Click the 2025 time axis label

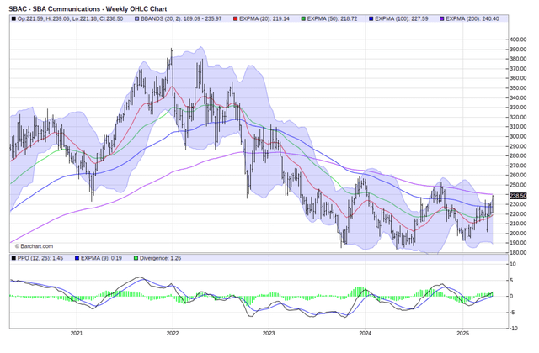click(462, 333)
